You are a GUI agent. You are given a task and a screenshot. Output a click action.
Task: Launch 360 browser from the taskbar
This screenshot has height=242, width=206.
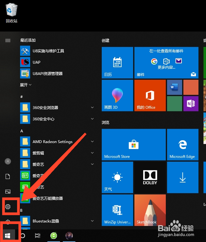54,235
